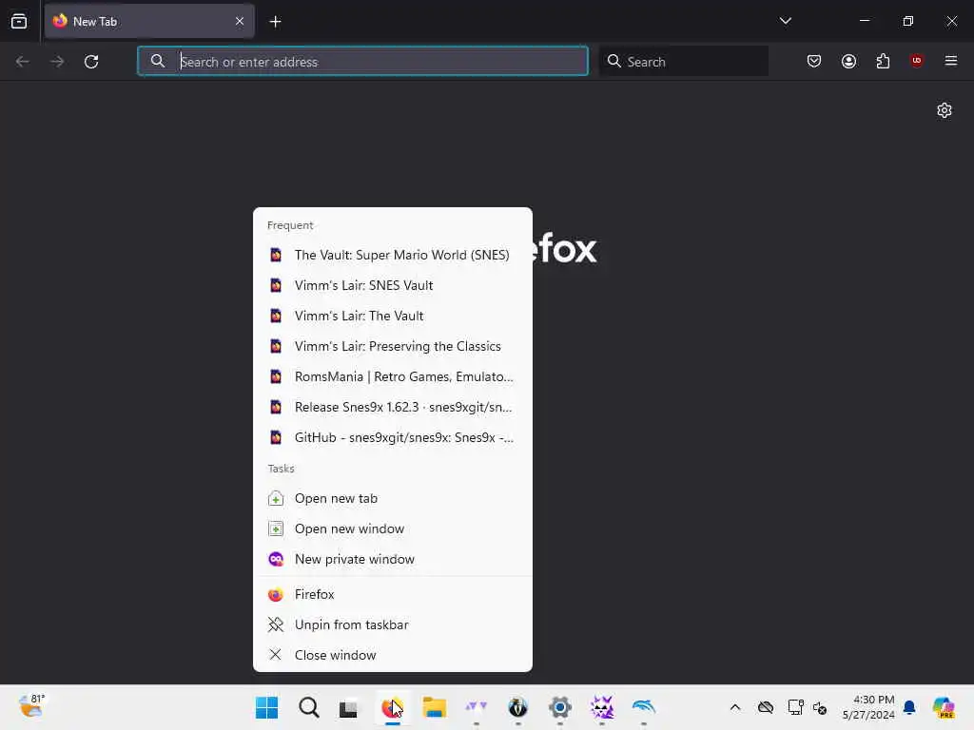Open the purple triangles app on taskbar
The width and height of the screenshot is (974, 730).
click(x=476, y=707)
